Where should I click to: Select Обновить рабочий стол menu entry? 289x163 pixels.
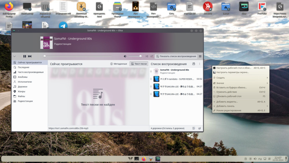[x=229, y=96]
